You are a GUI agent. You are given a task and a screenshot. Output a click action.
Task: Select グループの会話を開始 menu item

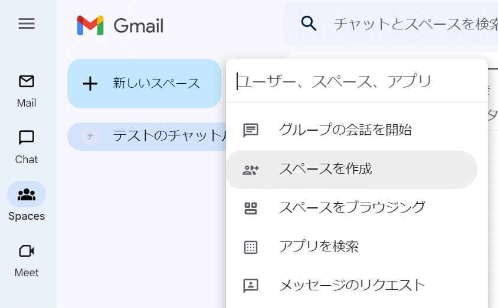pyautogui.click(x=345, y=130)
